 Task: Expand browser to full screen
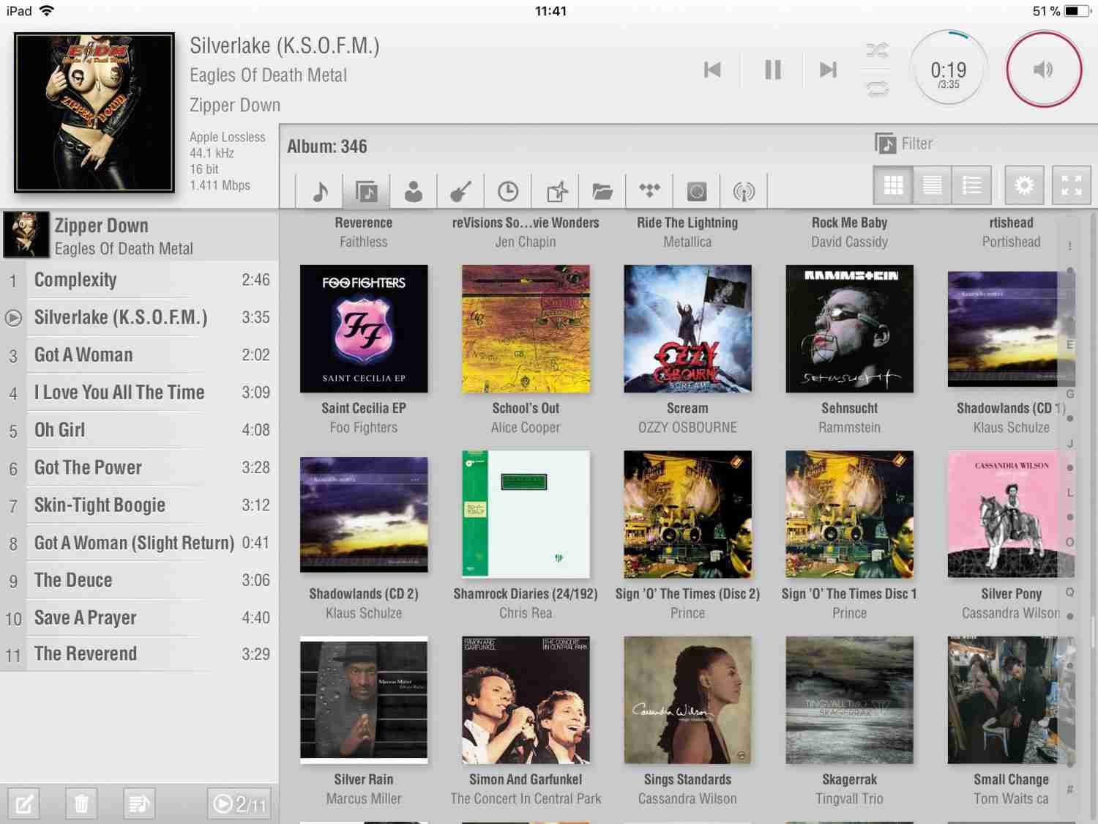point(1072,185)
